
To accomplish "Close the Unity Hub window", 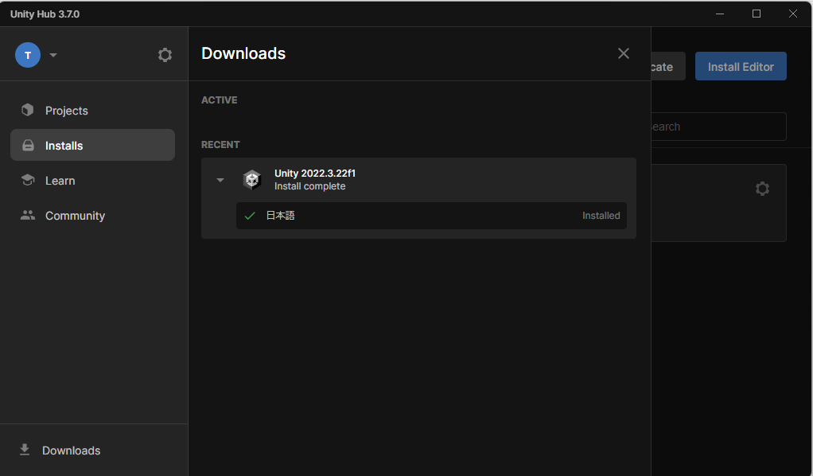I will [793, 14].
